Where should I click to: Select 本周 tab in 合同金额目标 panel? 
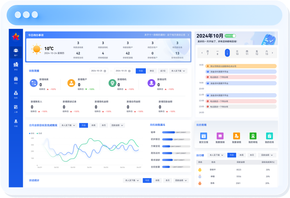93,126
